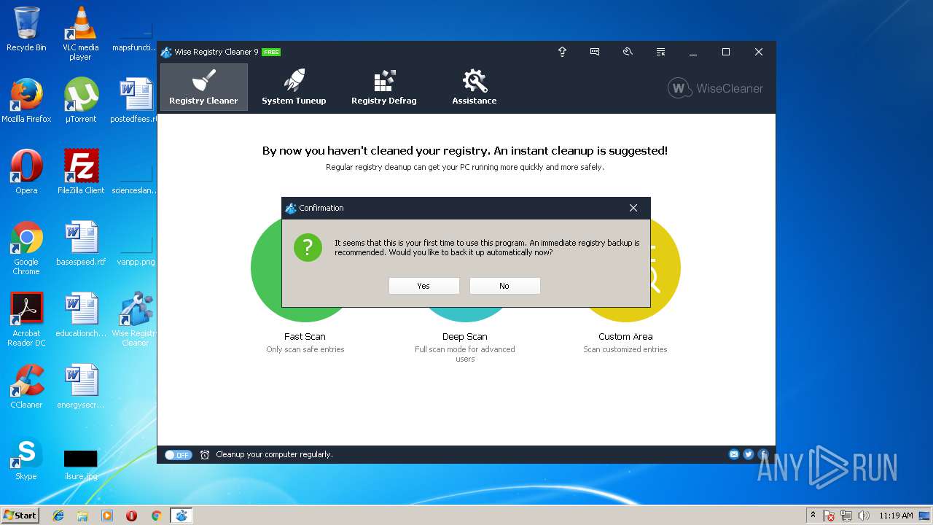Open the Opera desktop shortcut
The height and width of the screenshot is (525, 933).
[x=26, y=172]
